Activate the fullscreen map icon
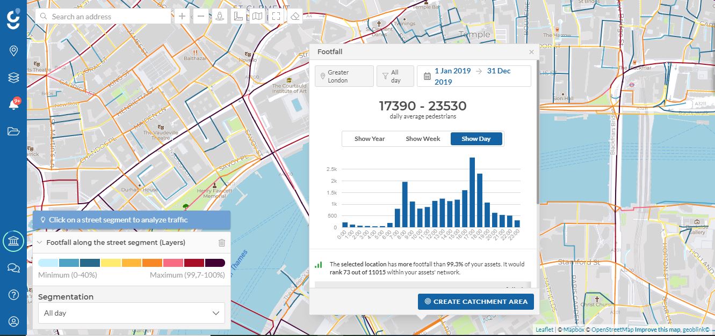Image resolution: width=715 pixels, height=336 pixels. click(x=276, y=16)
